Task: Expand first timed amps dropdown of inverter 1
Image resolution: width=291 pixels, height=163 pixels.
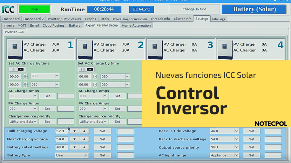Action: (57, 76)
